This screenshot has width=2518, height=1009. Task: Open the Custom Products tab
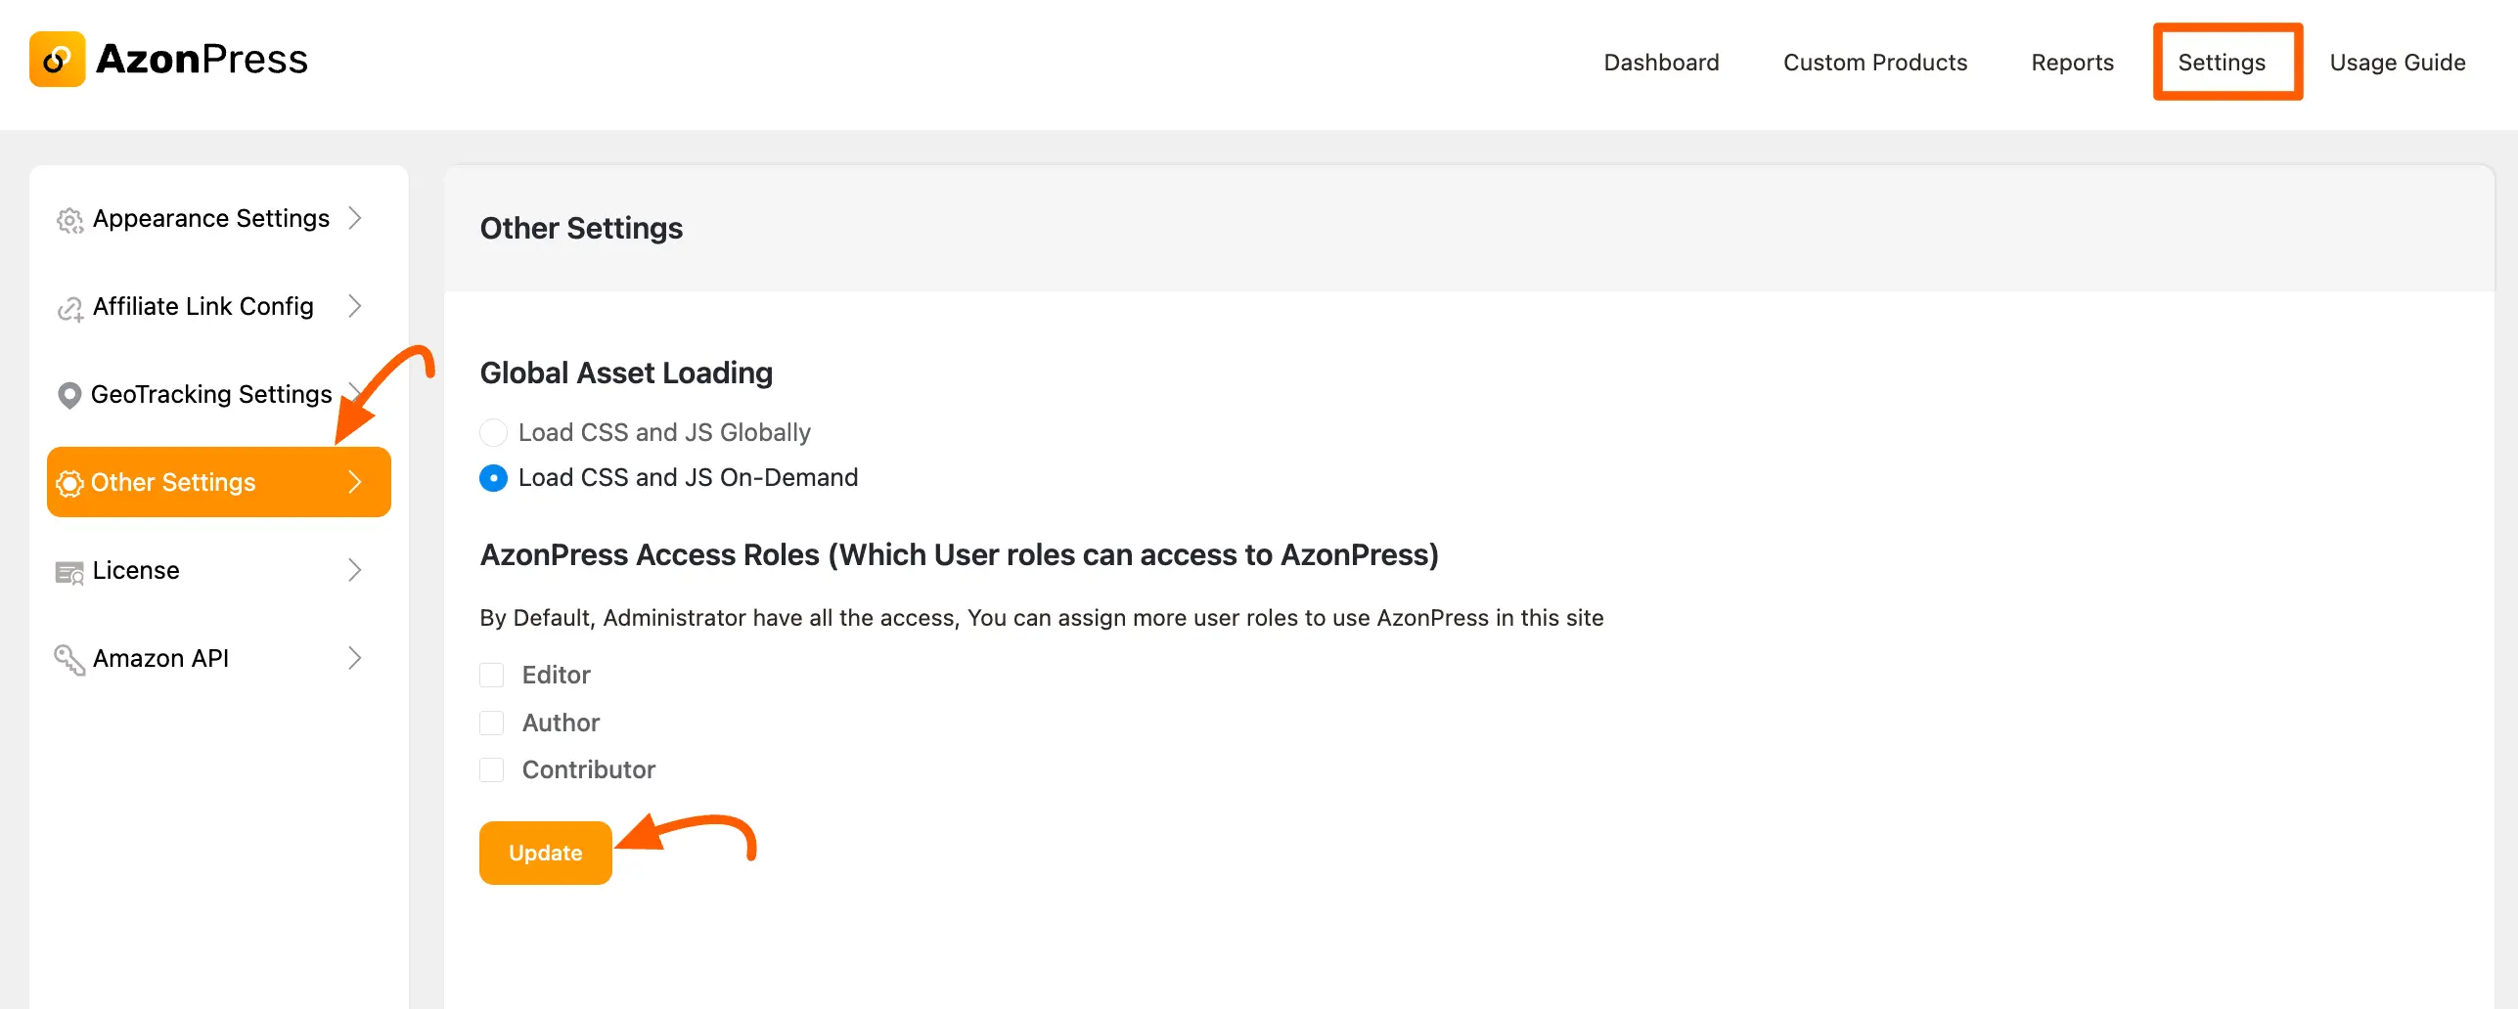[1875, 63]
